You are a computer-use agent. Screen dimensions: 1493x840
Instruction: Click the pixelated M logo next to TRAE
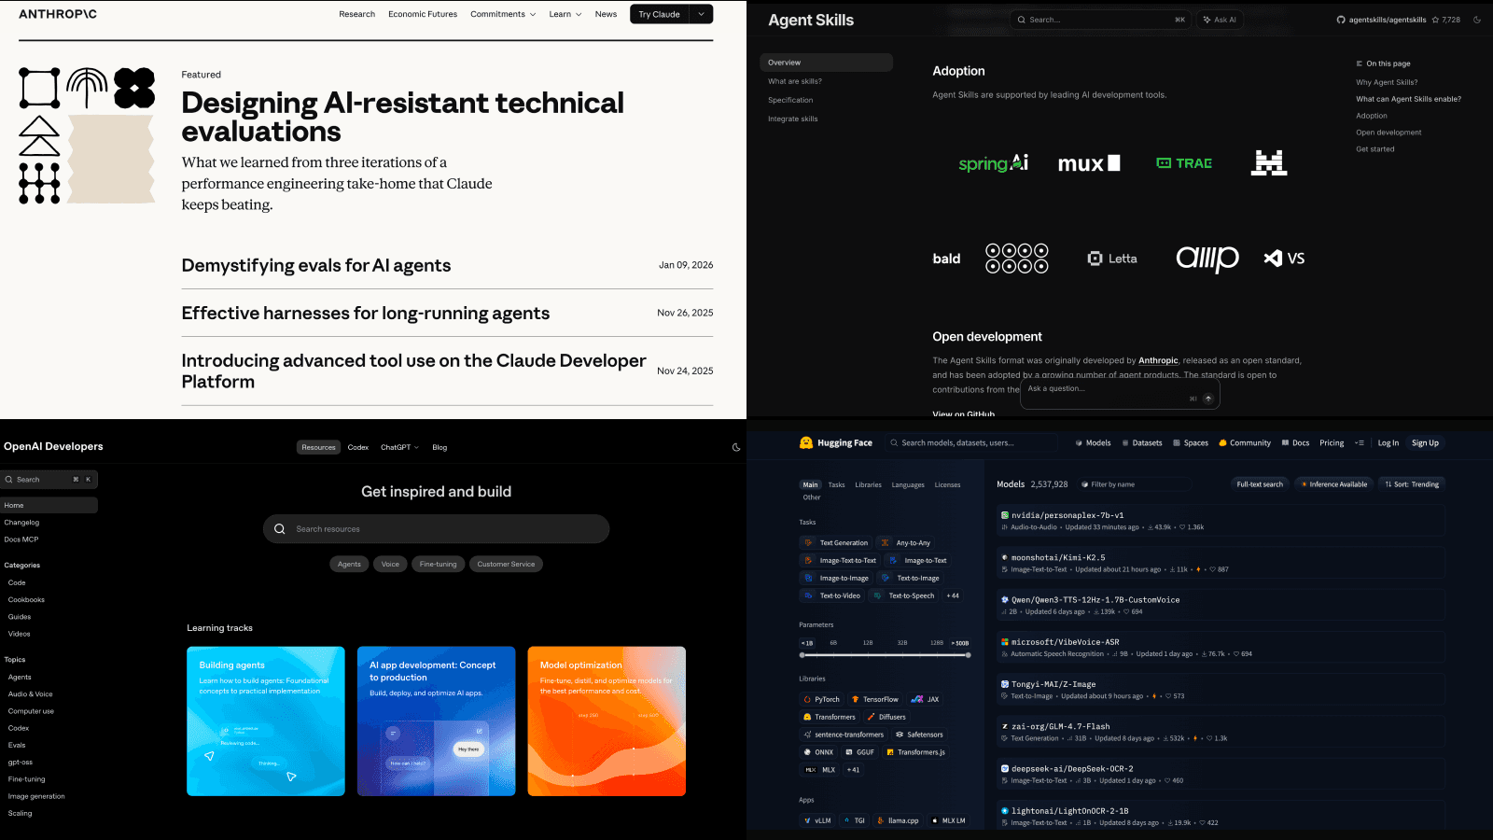pos(1269,163)
